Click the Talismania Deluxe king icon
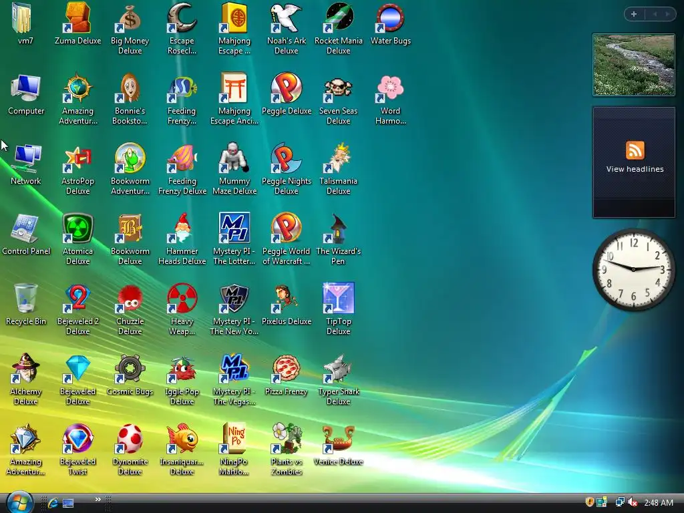Image resolution: width=684 pixels, height=513 pixels. coord(339,158)
